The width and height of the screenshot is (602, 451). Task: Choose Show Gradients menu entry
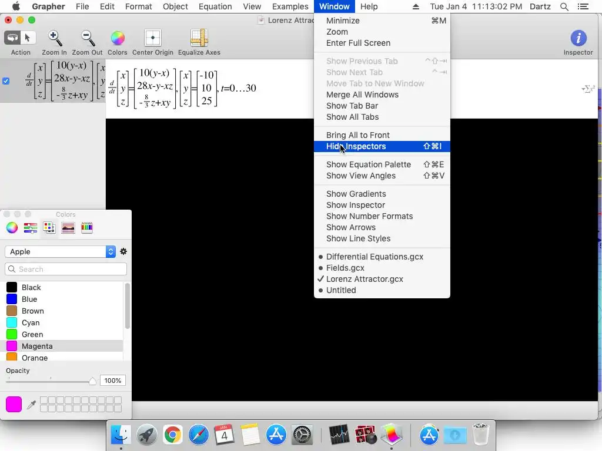coord(382,194)
